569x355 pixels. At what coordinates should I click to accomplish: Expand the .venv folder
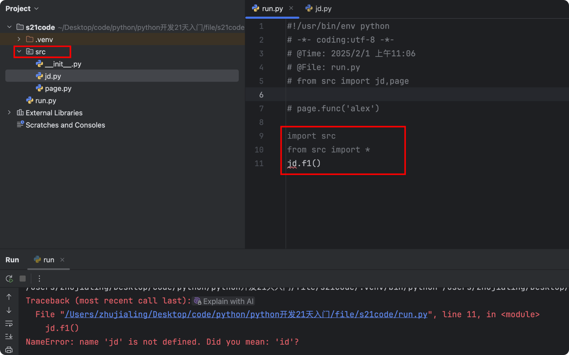point(19,39)
